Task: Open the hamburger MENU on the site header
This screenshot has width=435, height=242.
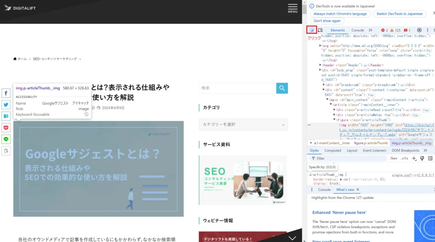Action: (x=292, y=8)
